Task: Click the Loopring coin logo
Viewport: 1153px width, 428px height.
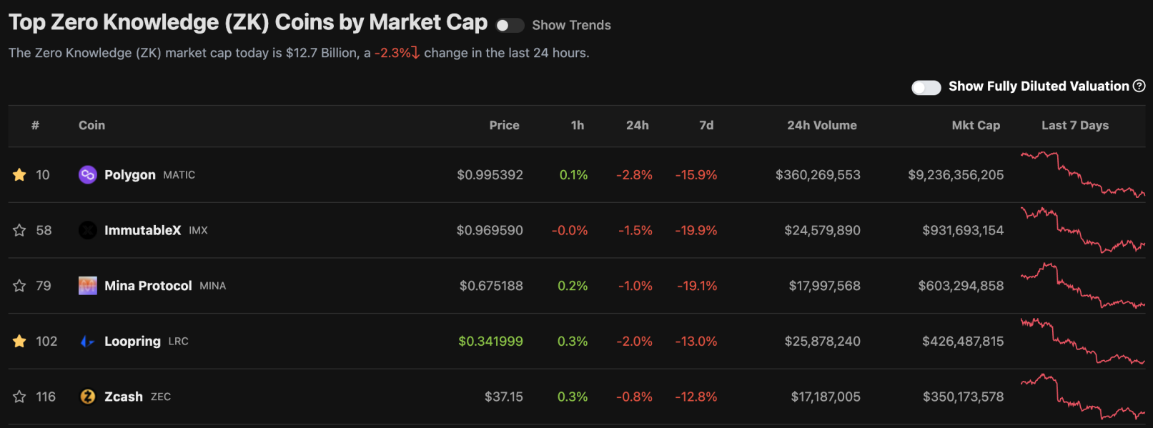Action: click(x=87, y=341)
